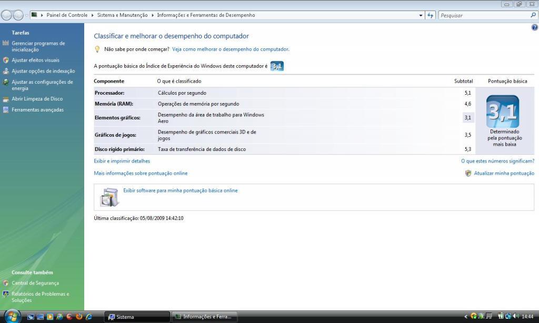Click the Switch between windows quick launch icon
The height and width of the screenshot is (323, 539).
(x=31, y=317)
